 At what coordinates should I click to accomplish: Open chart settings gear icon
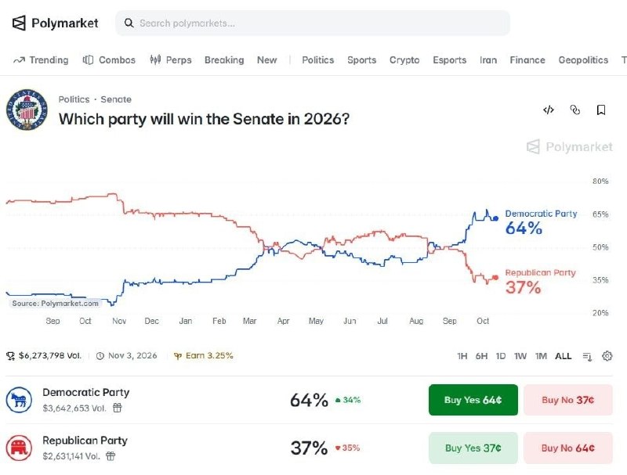pos(607,355)
